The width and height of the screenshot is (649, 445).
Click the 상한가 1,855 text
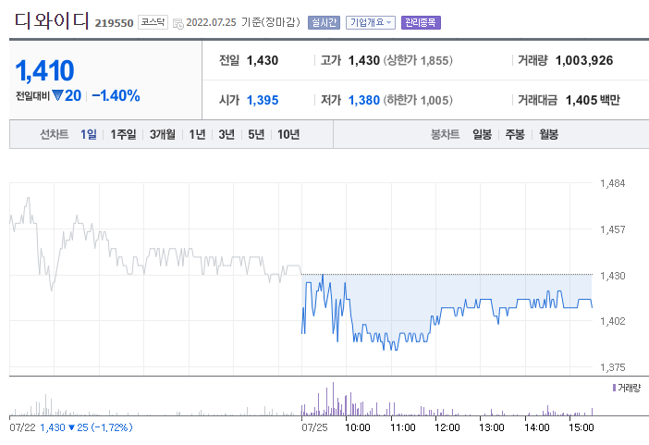click(418, 60)
